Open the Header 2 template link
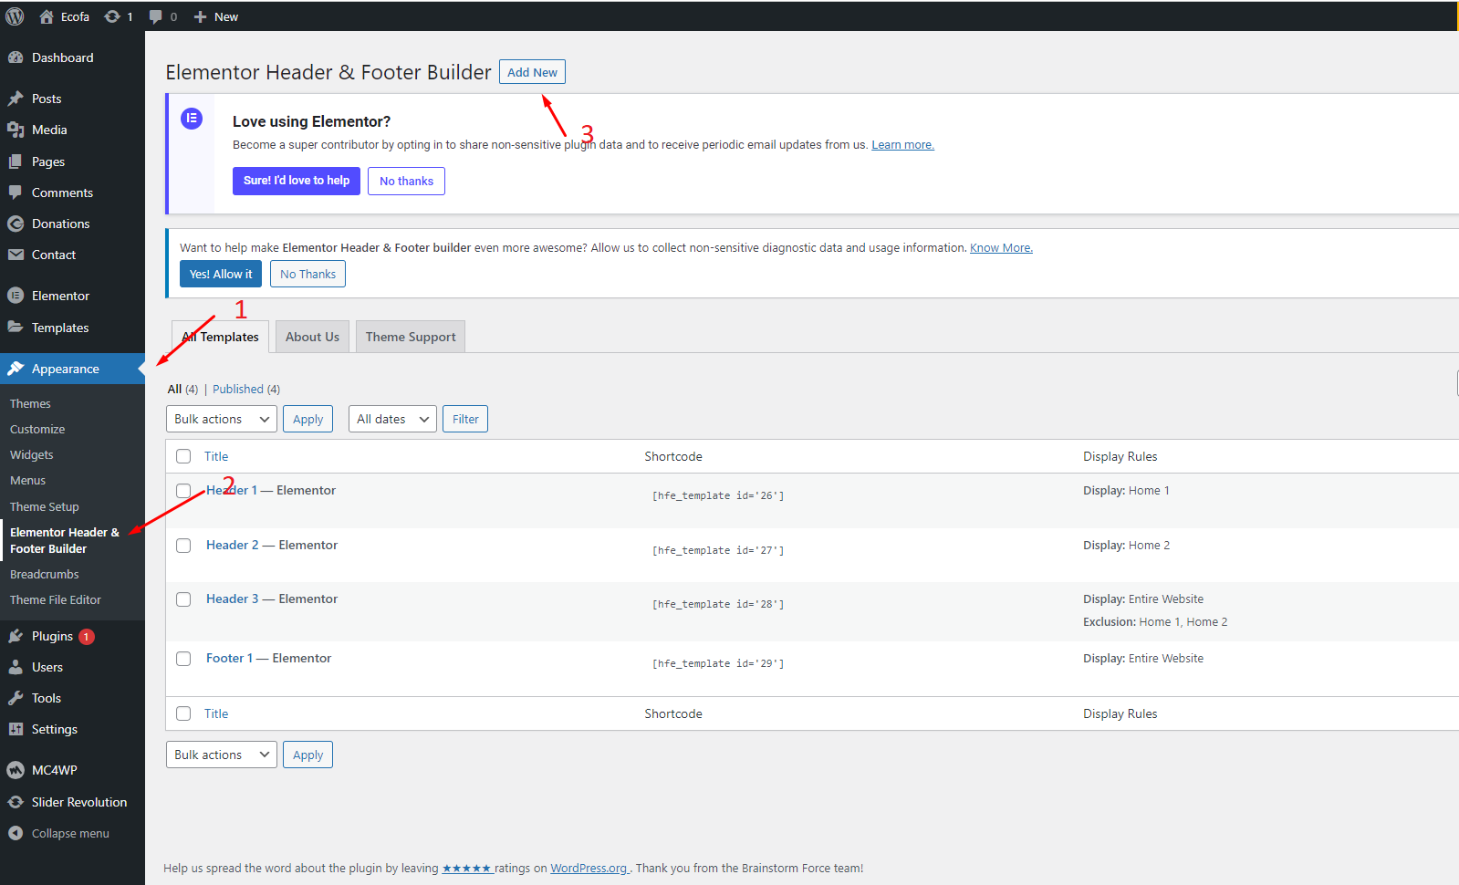Viewport: 1459px width, 885px height. pos(233,545)
